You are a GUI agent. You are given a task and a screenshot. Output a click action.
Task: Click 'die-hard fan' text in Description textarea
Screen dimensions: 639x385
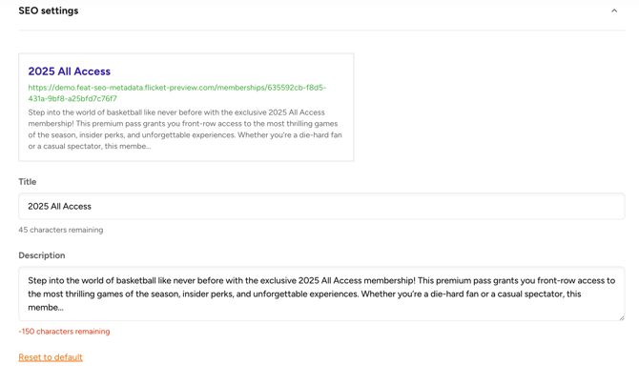click(454, 294)
